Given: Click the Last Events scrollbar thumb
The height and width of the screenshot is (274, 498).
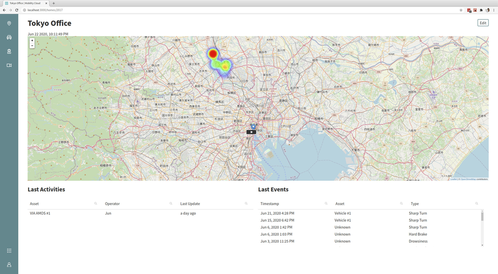Looking at the screenshot, I should 482,216.
